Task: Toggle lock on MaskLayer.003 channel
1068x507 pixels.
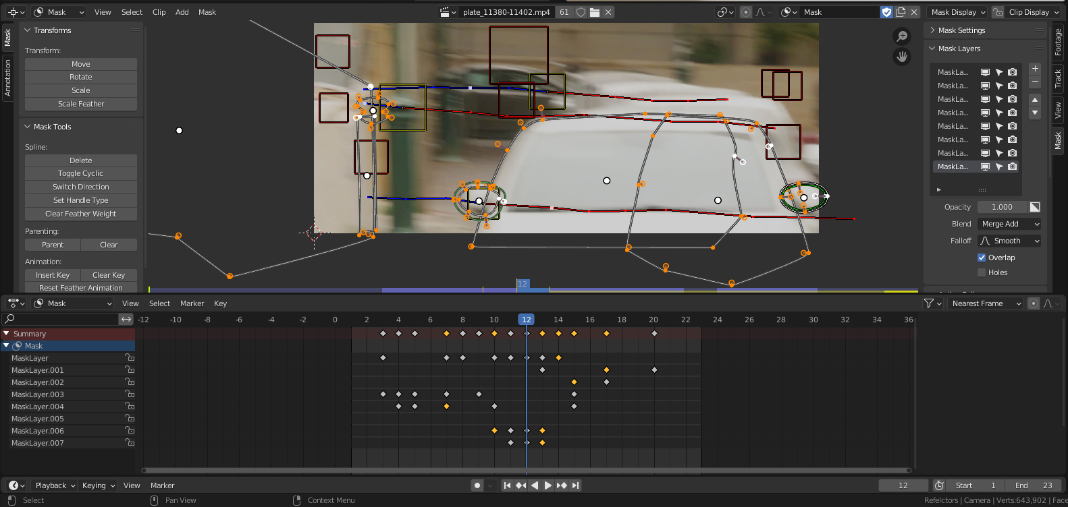Action: 130,394
